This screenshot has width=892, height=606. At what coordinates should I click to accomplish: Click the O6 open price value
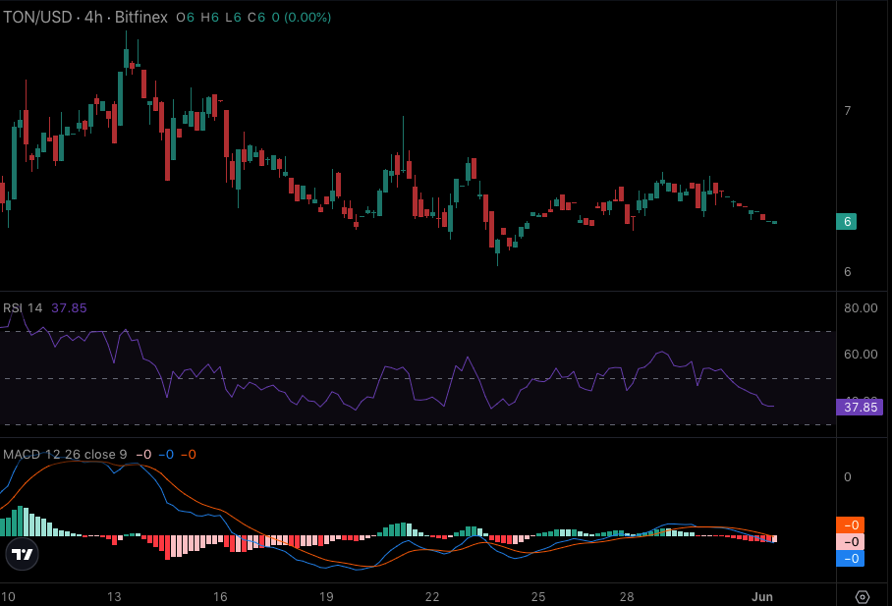[183, 17]
